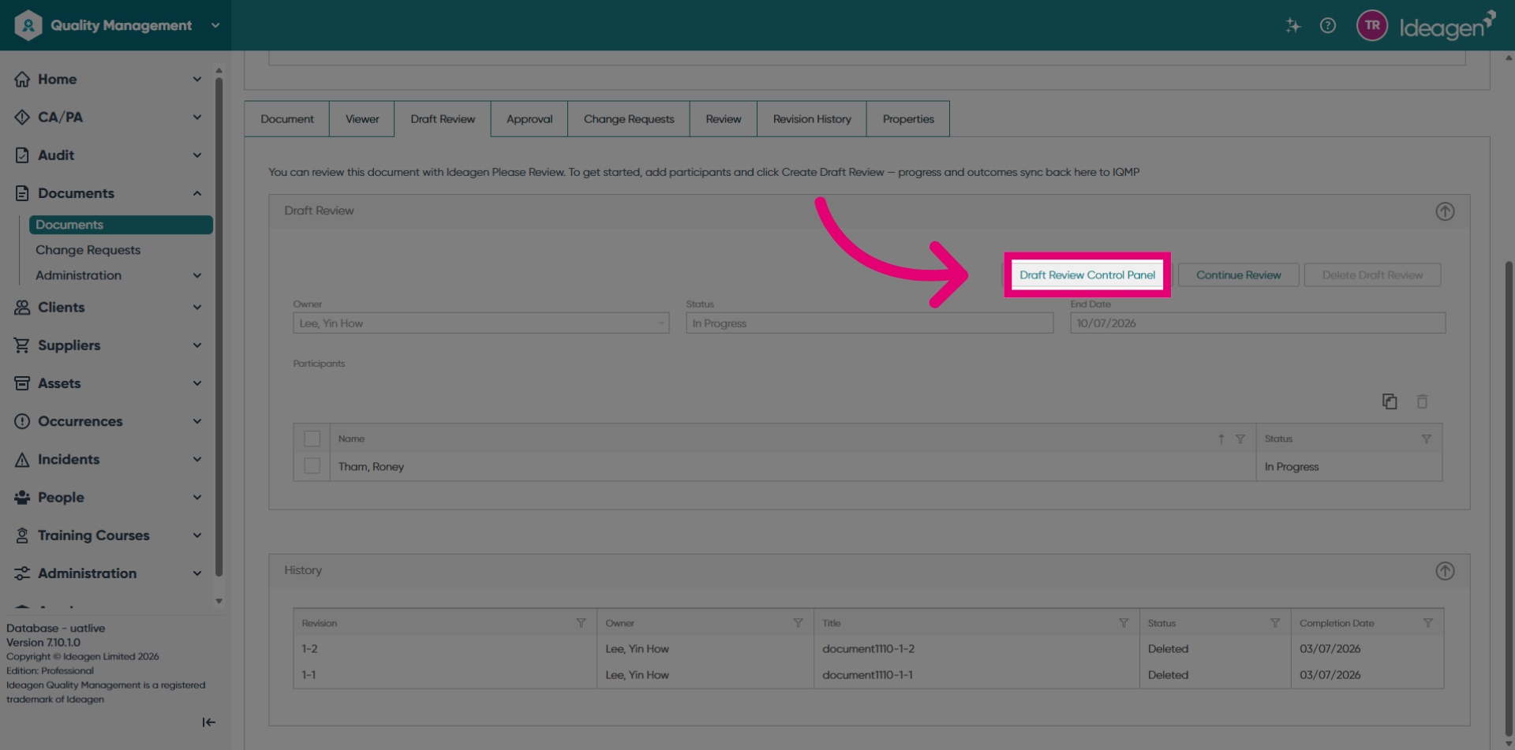
Task: Expand the Home menu chevron
Action: coord(197,79)
